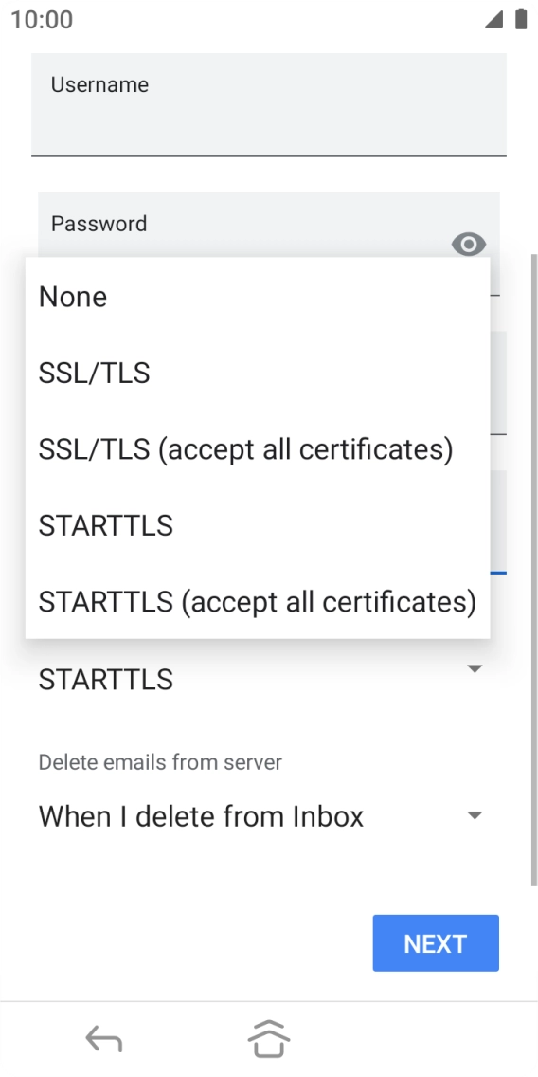
Task: Open the 'When I delete from Inbox' selector
Action: [261, 816]
